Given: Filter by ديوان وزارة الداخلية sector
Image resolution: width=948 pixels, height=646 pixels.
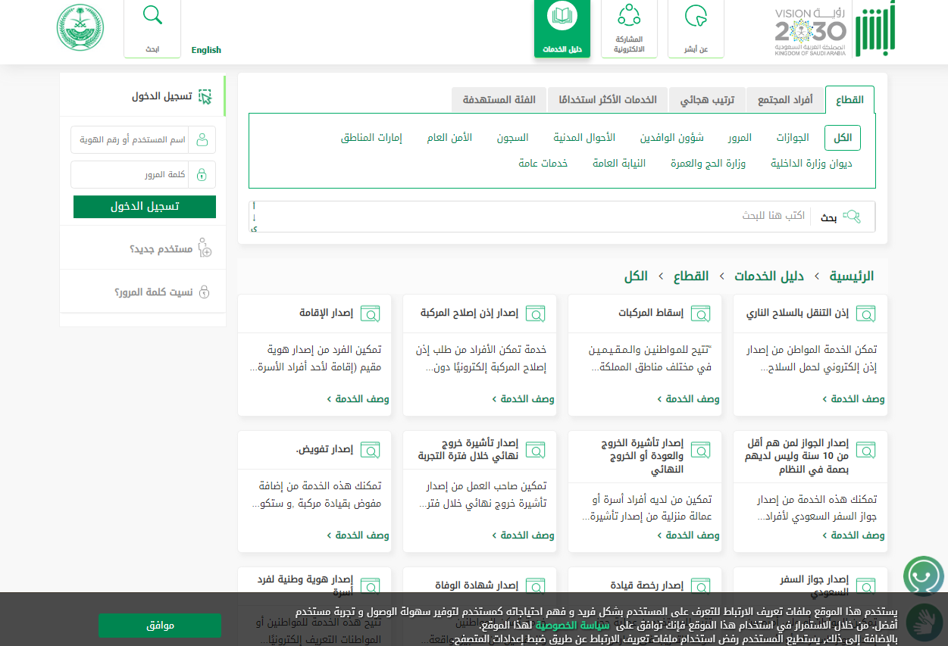Looking at the screenshot, I should coord(812,163).
